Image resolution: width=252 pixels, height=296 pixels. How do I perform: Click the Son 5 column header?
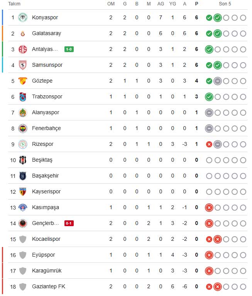click(x=225, y=3)
